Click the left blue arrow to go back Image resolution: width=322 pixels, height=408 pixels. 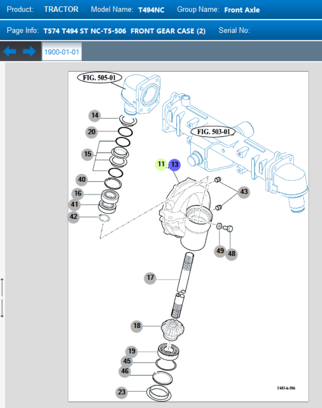point(10,52)
